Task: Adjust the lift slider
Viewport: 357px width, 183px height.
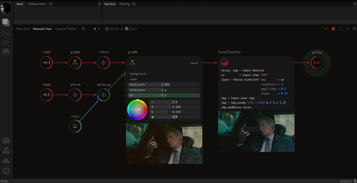Action: [164, 95]
